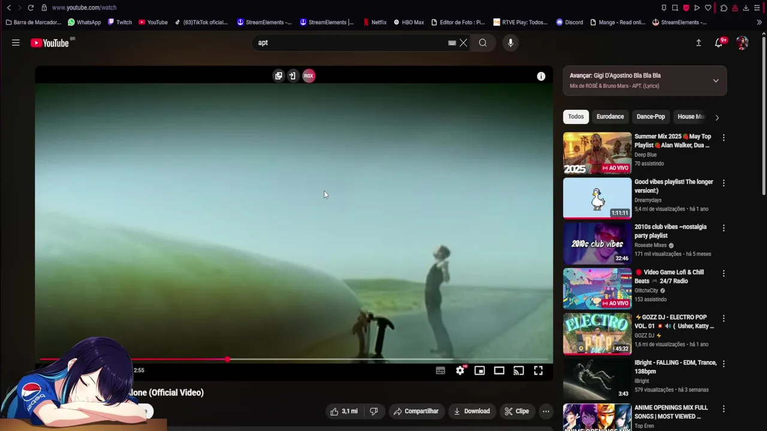Open the YouTube guide hamburger menu

click(x=16, y=43)
